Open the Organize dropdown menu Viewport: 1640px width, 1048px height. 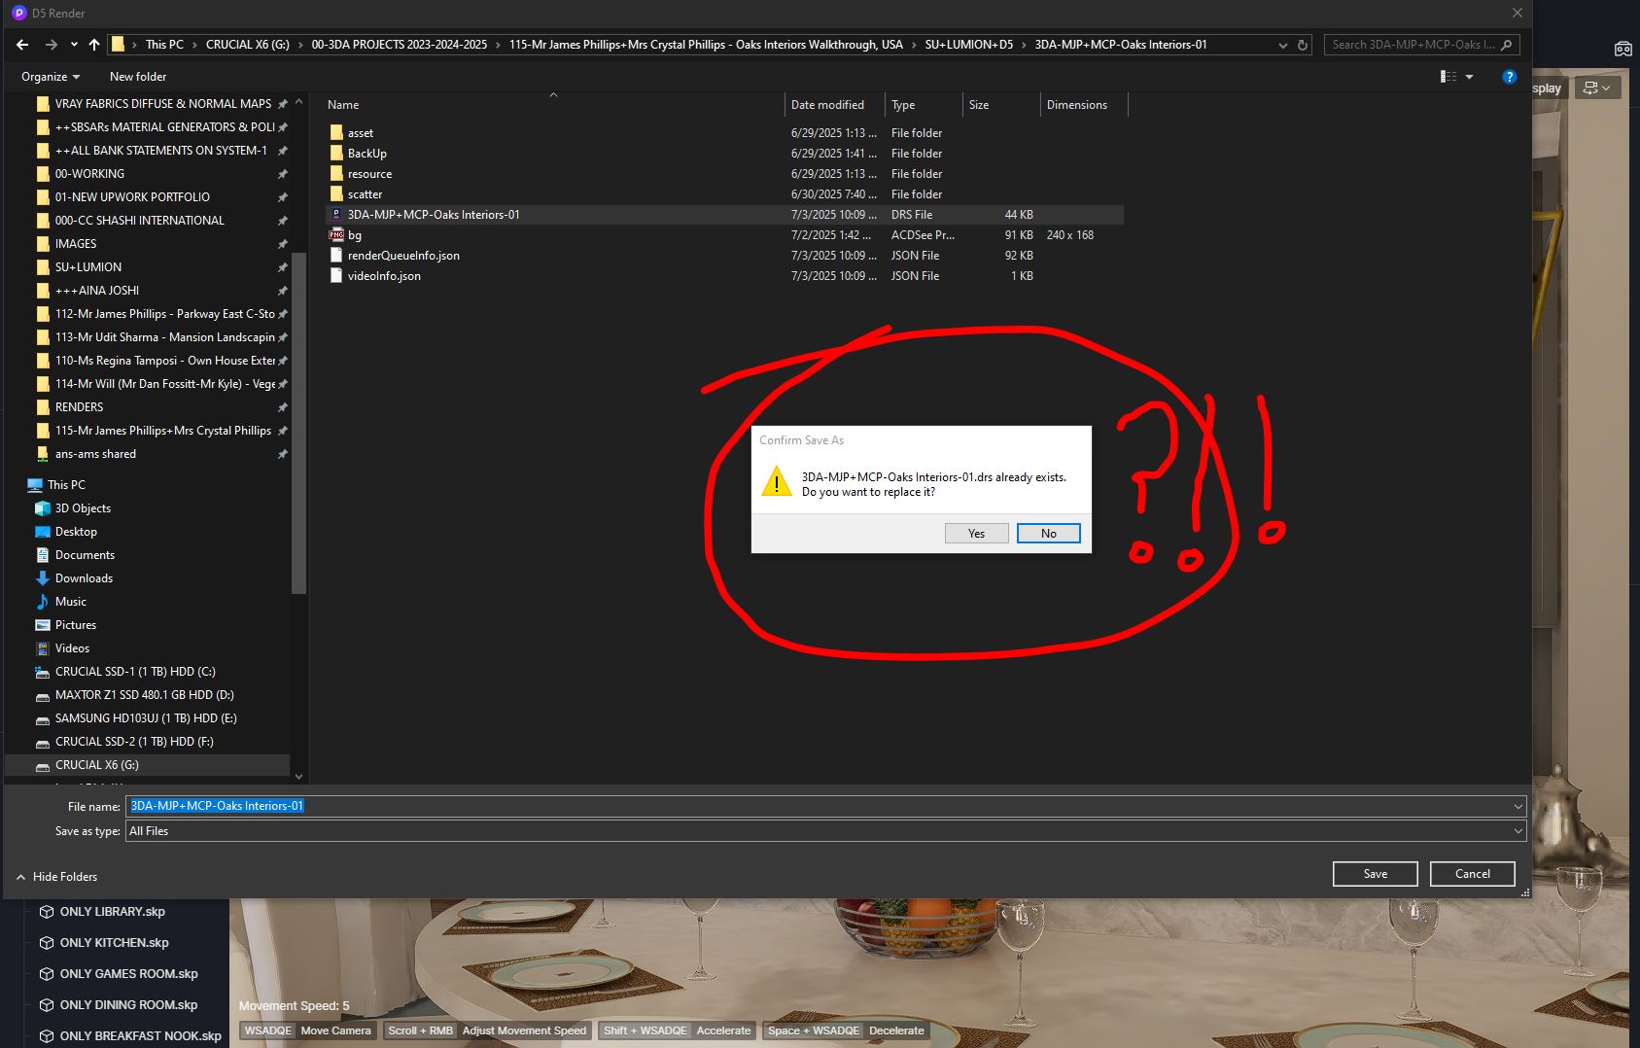pos(51,77)
